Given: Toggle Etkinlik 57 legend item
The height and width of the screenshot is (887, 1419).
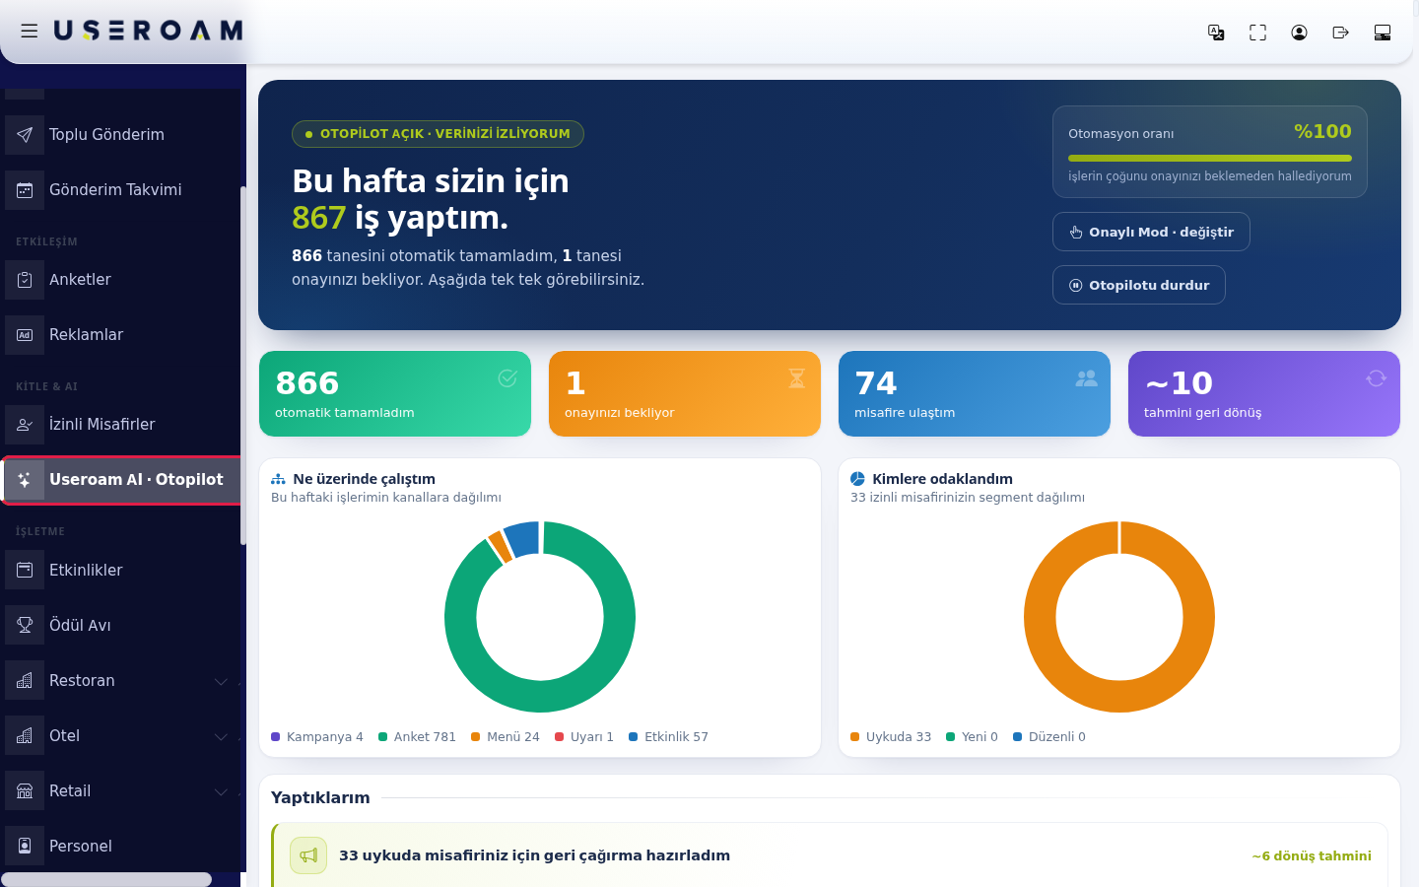Looking at the screenshot, I should pyautogui.click(x=668, y=737).
